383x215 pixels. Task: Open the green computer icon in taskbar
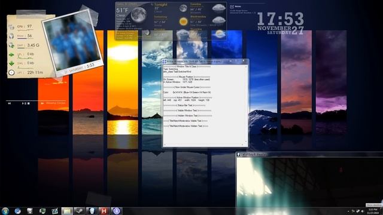click(42, 211)
